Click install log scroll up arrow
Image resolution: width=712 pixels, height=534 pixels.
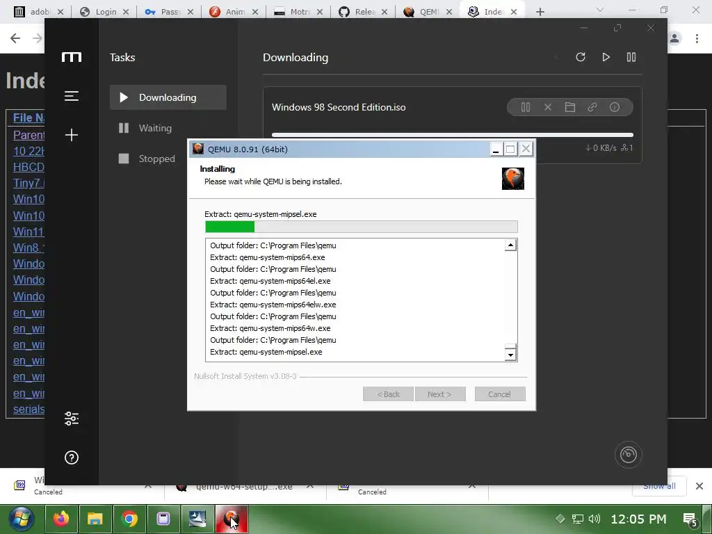[510, 245]
